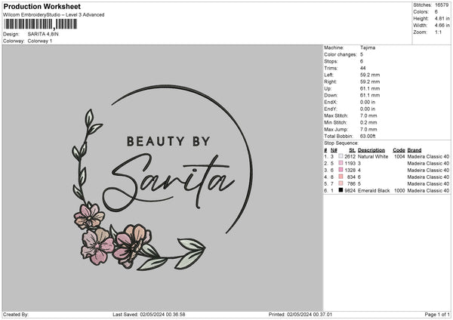The image size is (453, 320).
Task: Click the Machine value Tajima
Action: pyautogui.click(x=368, y=47)
